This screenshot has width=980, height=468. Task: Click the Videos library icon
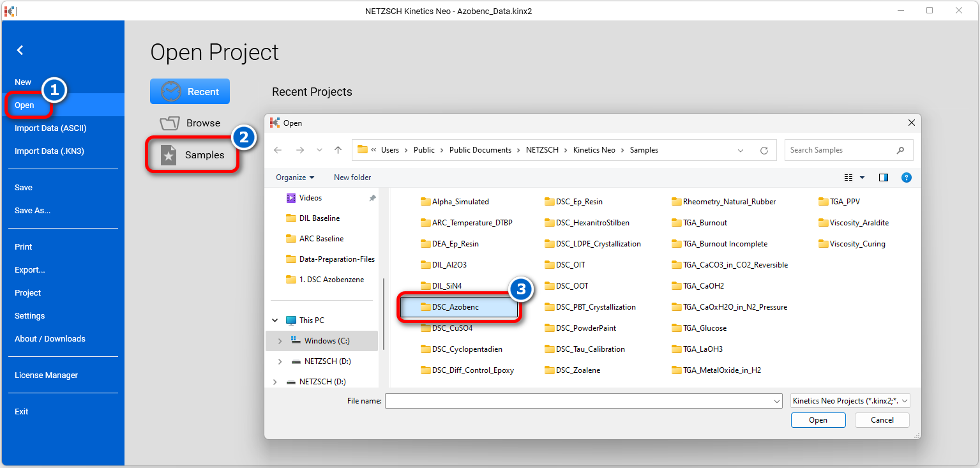[291, 198]
